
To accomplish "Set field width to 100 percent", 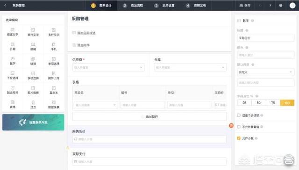I will [287, 103].
